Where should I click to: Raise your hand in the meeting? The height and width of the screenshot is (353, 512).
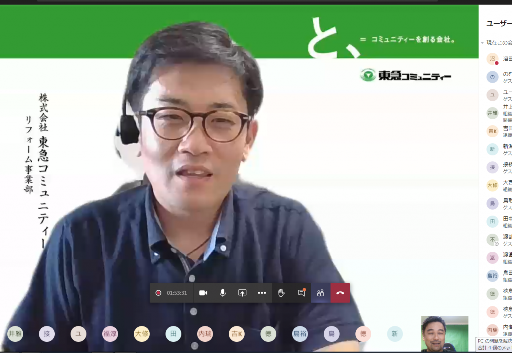pos(281,293)
